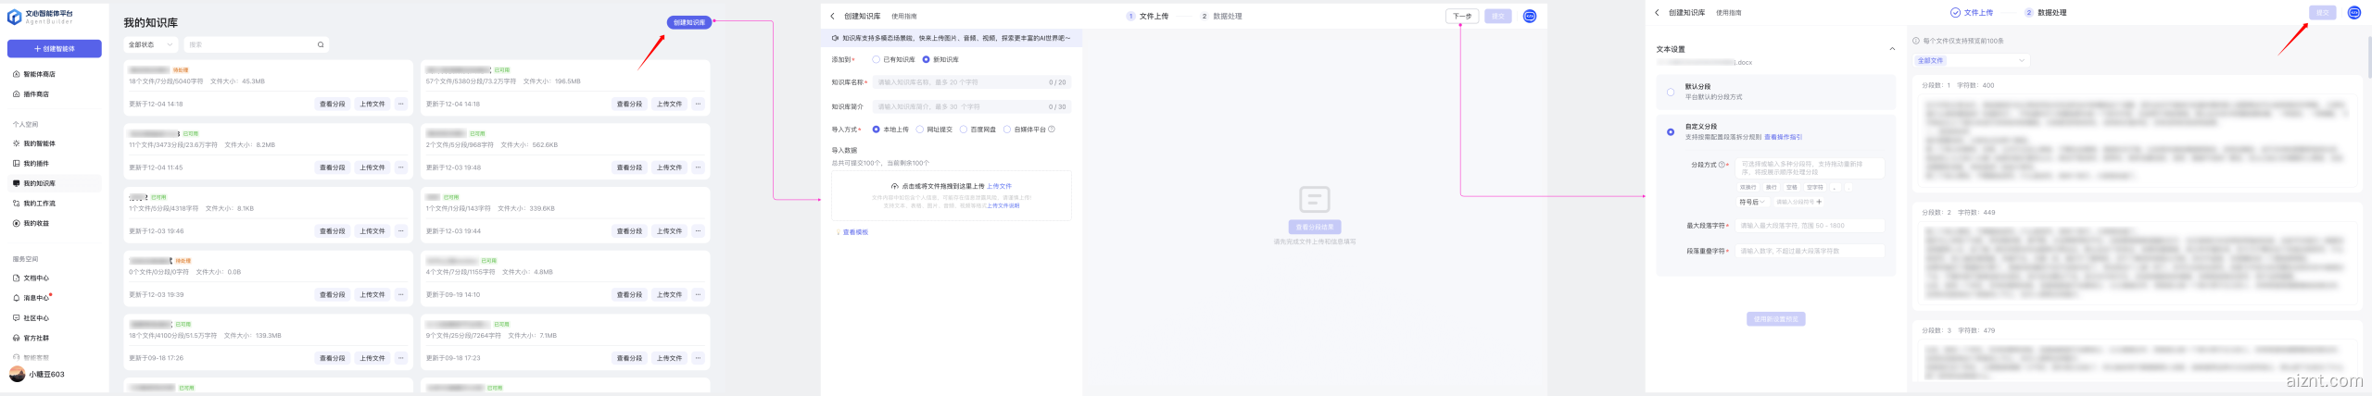The height and width of the screenshot is (396, 2372).
Task: Click the 创建知识库 button
Action: click(x=689, y=22)
